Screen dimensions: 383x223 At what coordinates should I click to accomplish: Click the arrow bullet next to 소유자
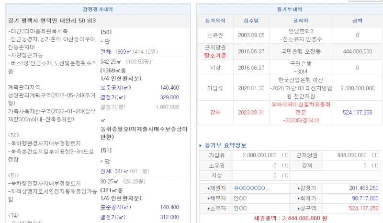(x=208, y=208)
